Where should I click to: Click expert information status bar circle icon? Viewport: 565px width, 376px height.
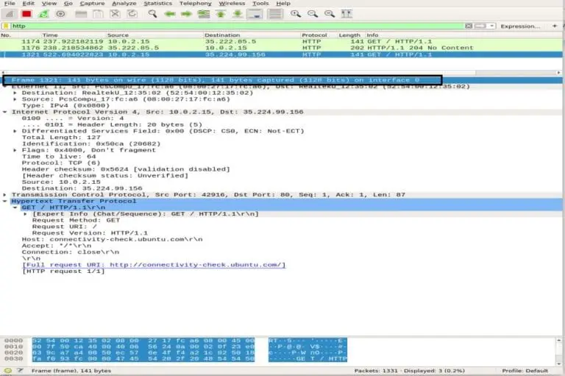8,371
